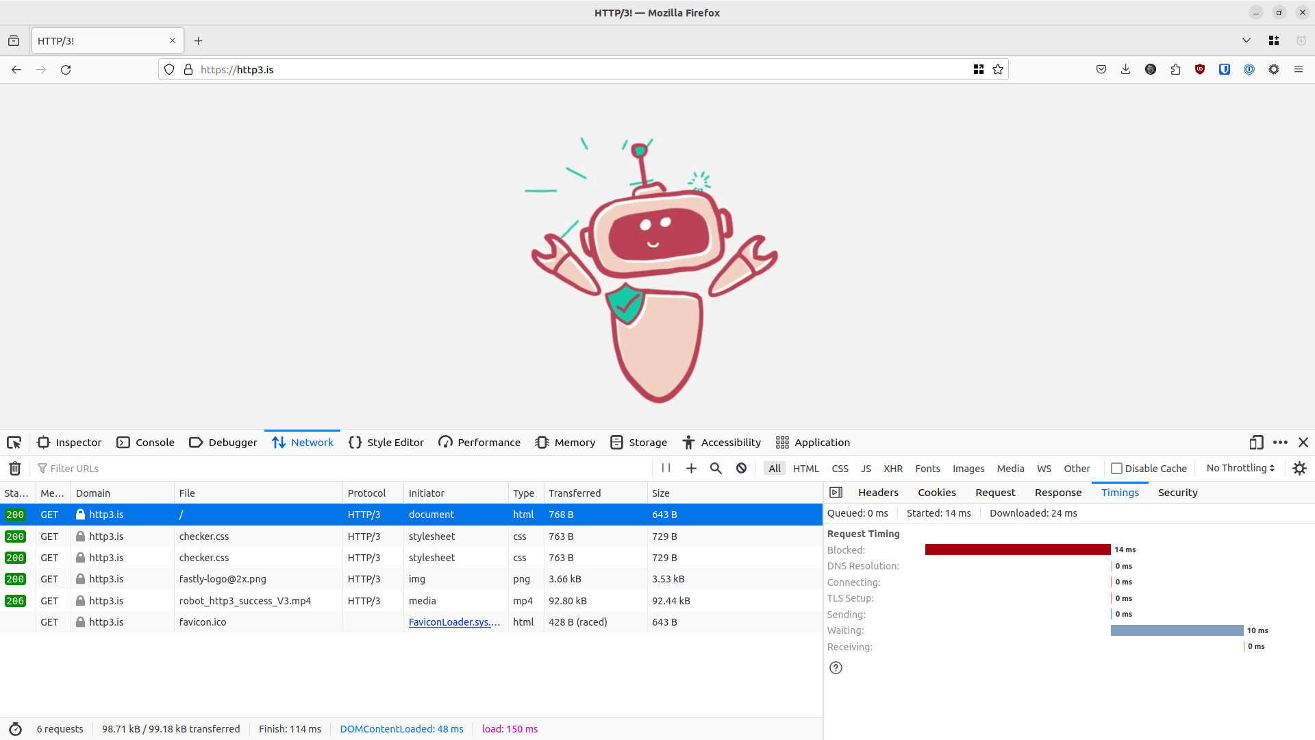Viewport: 1315px width, 740px height.
Task: Close the developer tools panel
Action: [x=1303, y=443]
